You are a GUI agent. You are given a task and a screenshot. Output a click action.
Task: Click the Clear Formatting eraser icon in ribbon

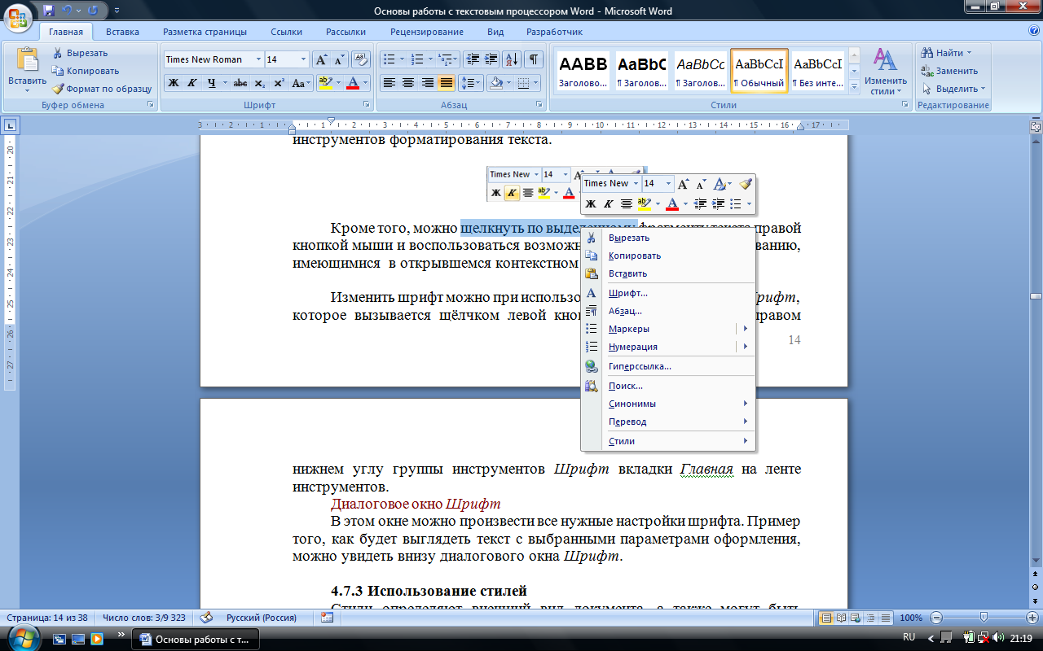point(362,59)
